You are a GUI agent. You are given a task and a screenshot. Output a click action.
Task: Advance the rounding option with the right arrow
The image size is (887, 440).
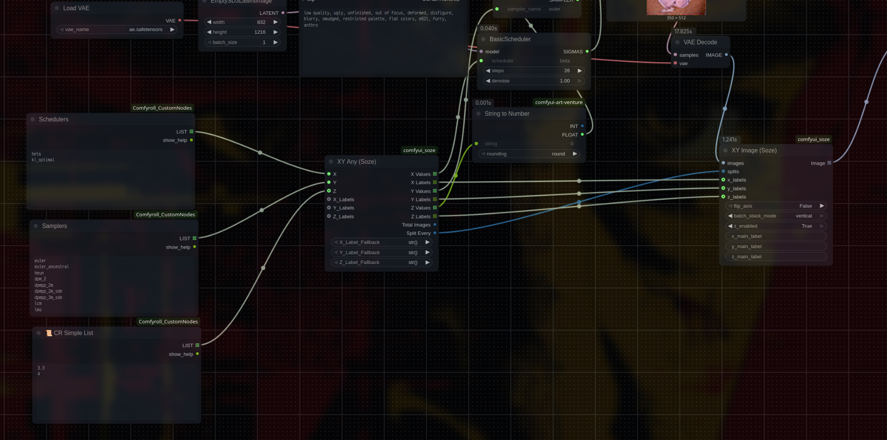coord(575,154)
